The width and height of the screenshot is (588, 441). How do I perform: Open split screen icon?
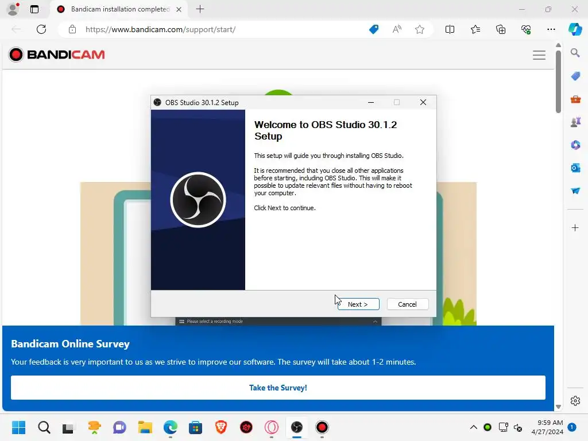(450, 29)
